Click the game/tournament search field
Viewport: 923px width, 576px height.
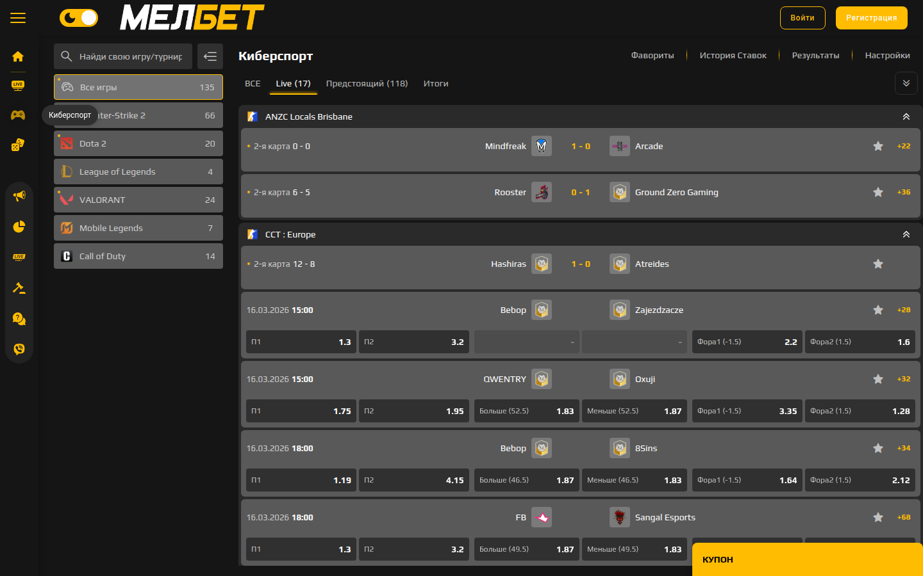click(131, 56)
